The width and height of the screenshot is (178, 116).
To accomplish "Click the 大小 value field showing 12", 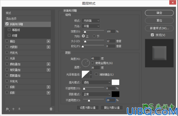I will coord(111,41).
